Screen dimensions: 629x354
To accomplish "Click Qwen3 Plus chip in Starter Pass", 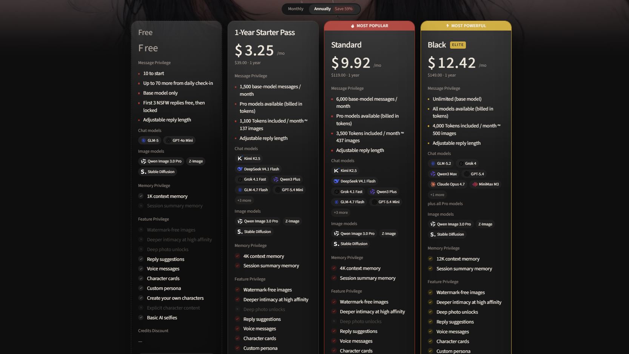I will [287, 179].
